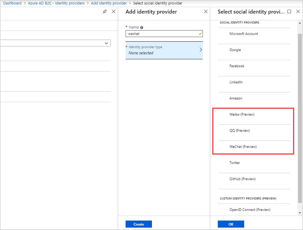Close the Add identity provider blade
The image size is (303, 230).
point(206,12)
